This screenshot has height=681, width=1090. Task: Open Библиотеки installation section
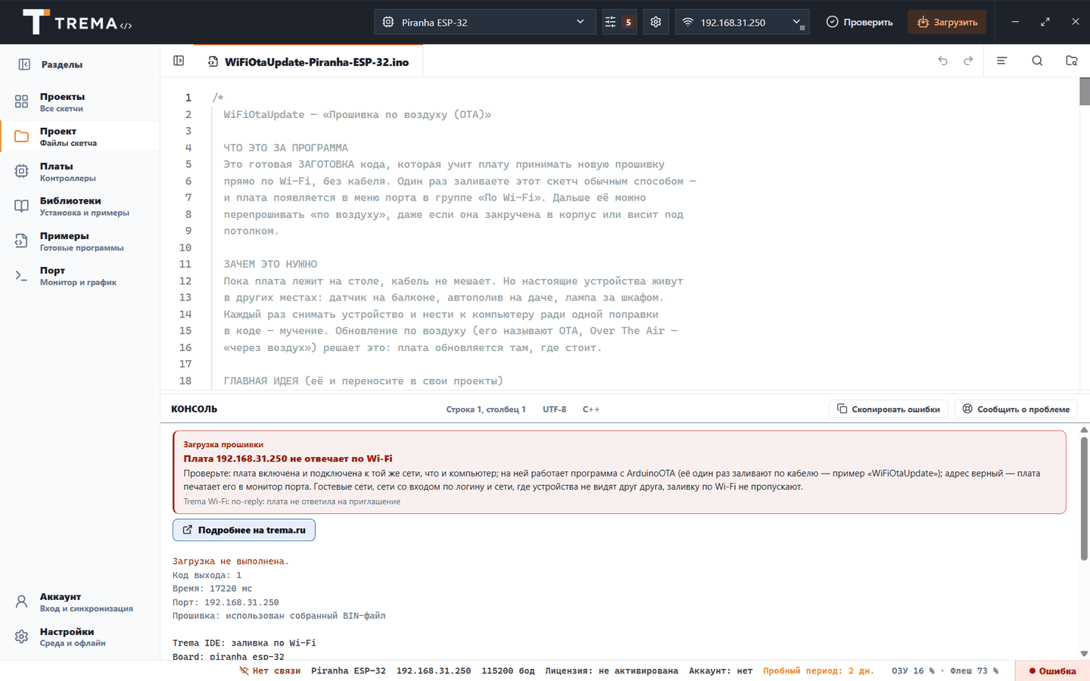(x=79, y=207)
